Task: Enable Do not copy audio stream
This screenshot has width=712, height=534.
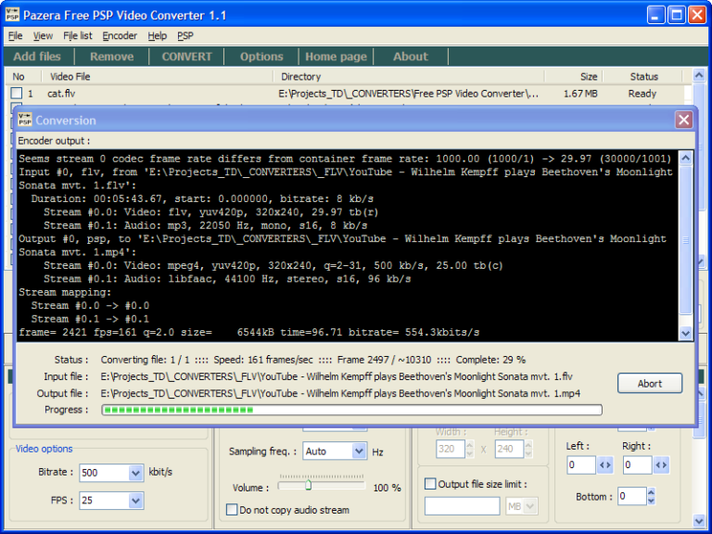Action: pos(232,509)
